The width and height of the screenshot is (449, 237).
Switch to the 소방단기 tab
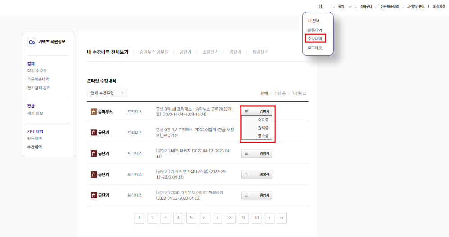coord(210,52)
